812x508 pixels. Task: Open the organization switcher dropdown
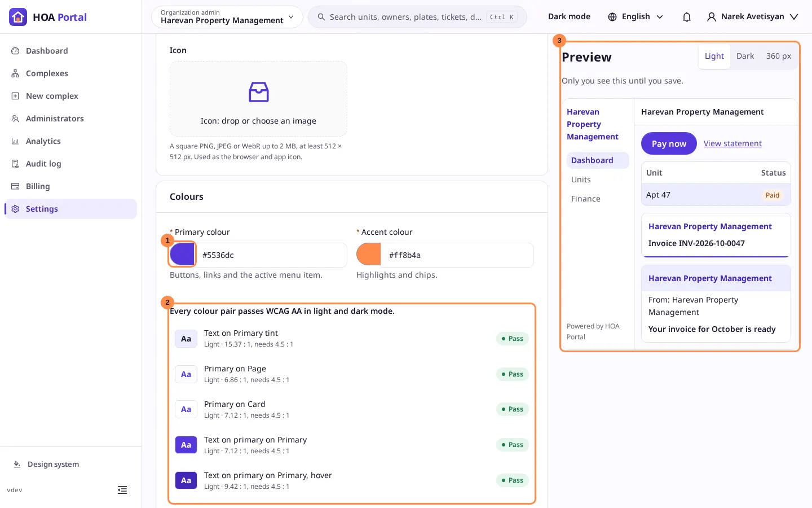(x=227, y=17)
